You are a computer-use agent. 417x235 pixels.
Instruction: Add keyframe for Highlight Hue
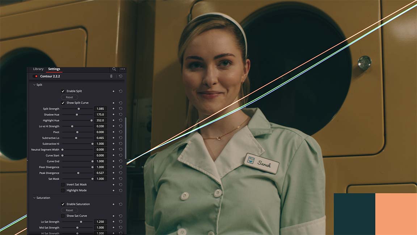(113, 120)
